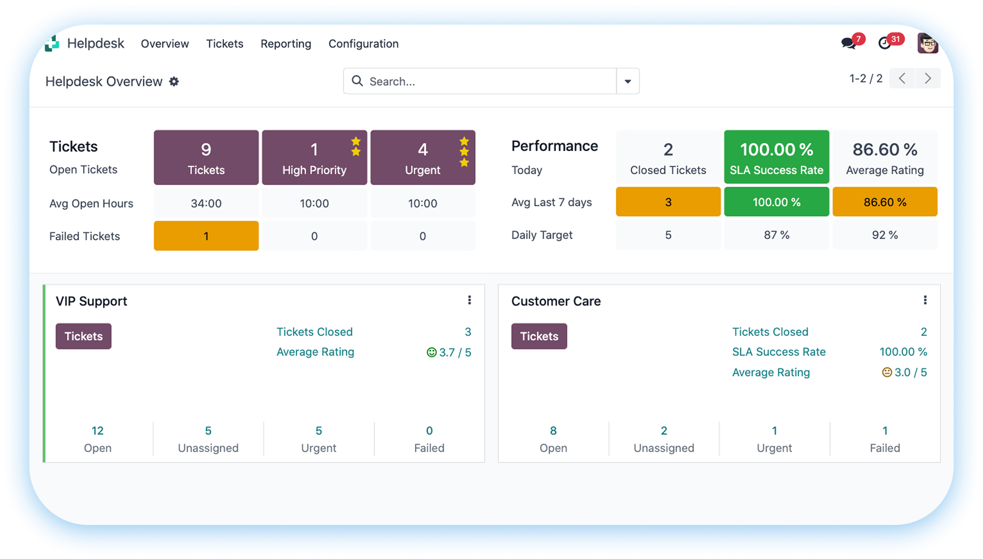Screen dimensions: 983x559
Task: Open the Configuration menu
Action: click(x=363, y=44)
